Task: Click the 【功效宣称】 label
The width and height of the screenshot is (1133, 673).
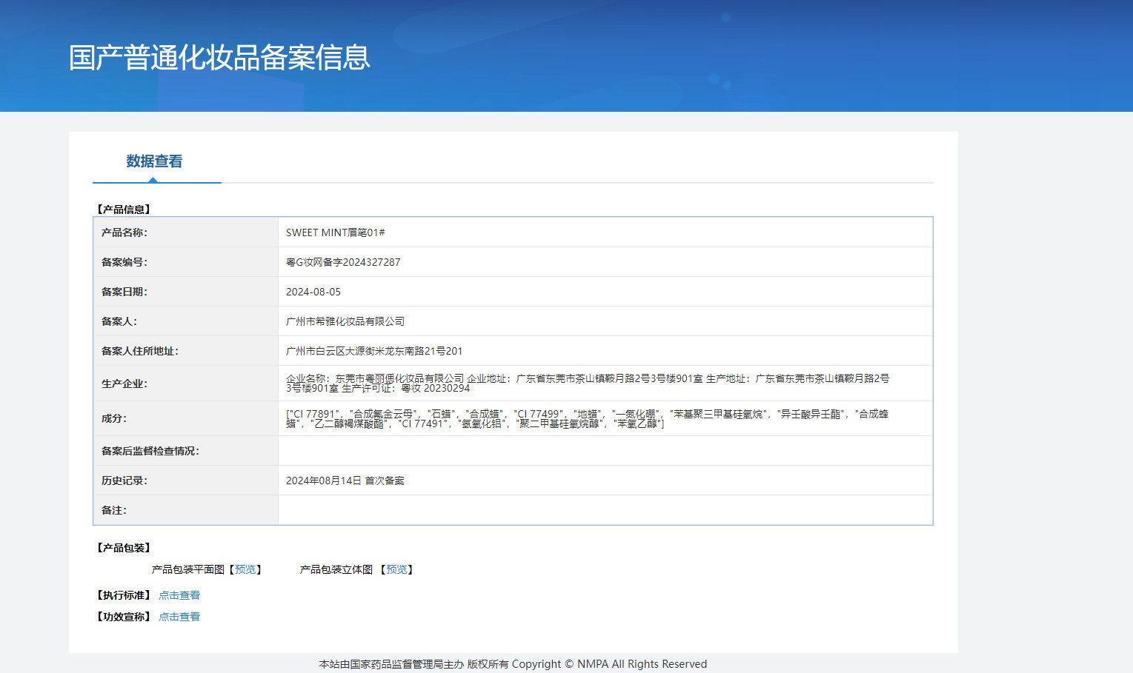Action: point(124,617)
